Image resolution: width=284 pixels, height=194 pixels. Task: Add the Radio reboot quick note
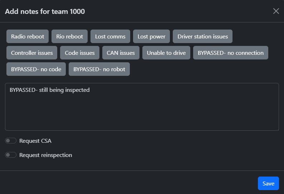coord(28,36)
